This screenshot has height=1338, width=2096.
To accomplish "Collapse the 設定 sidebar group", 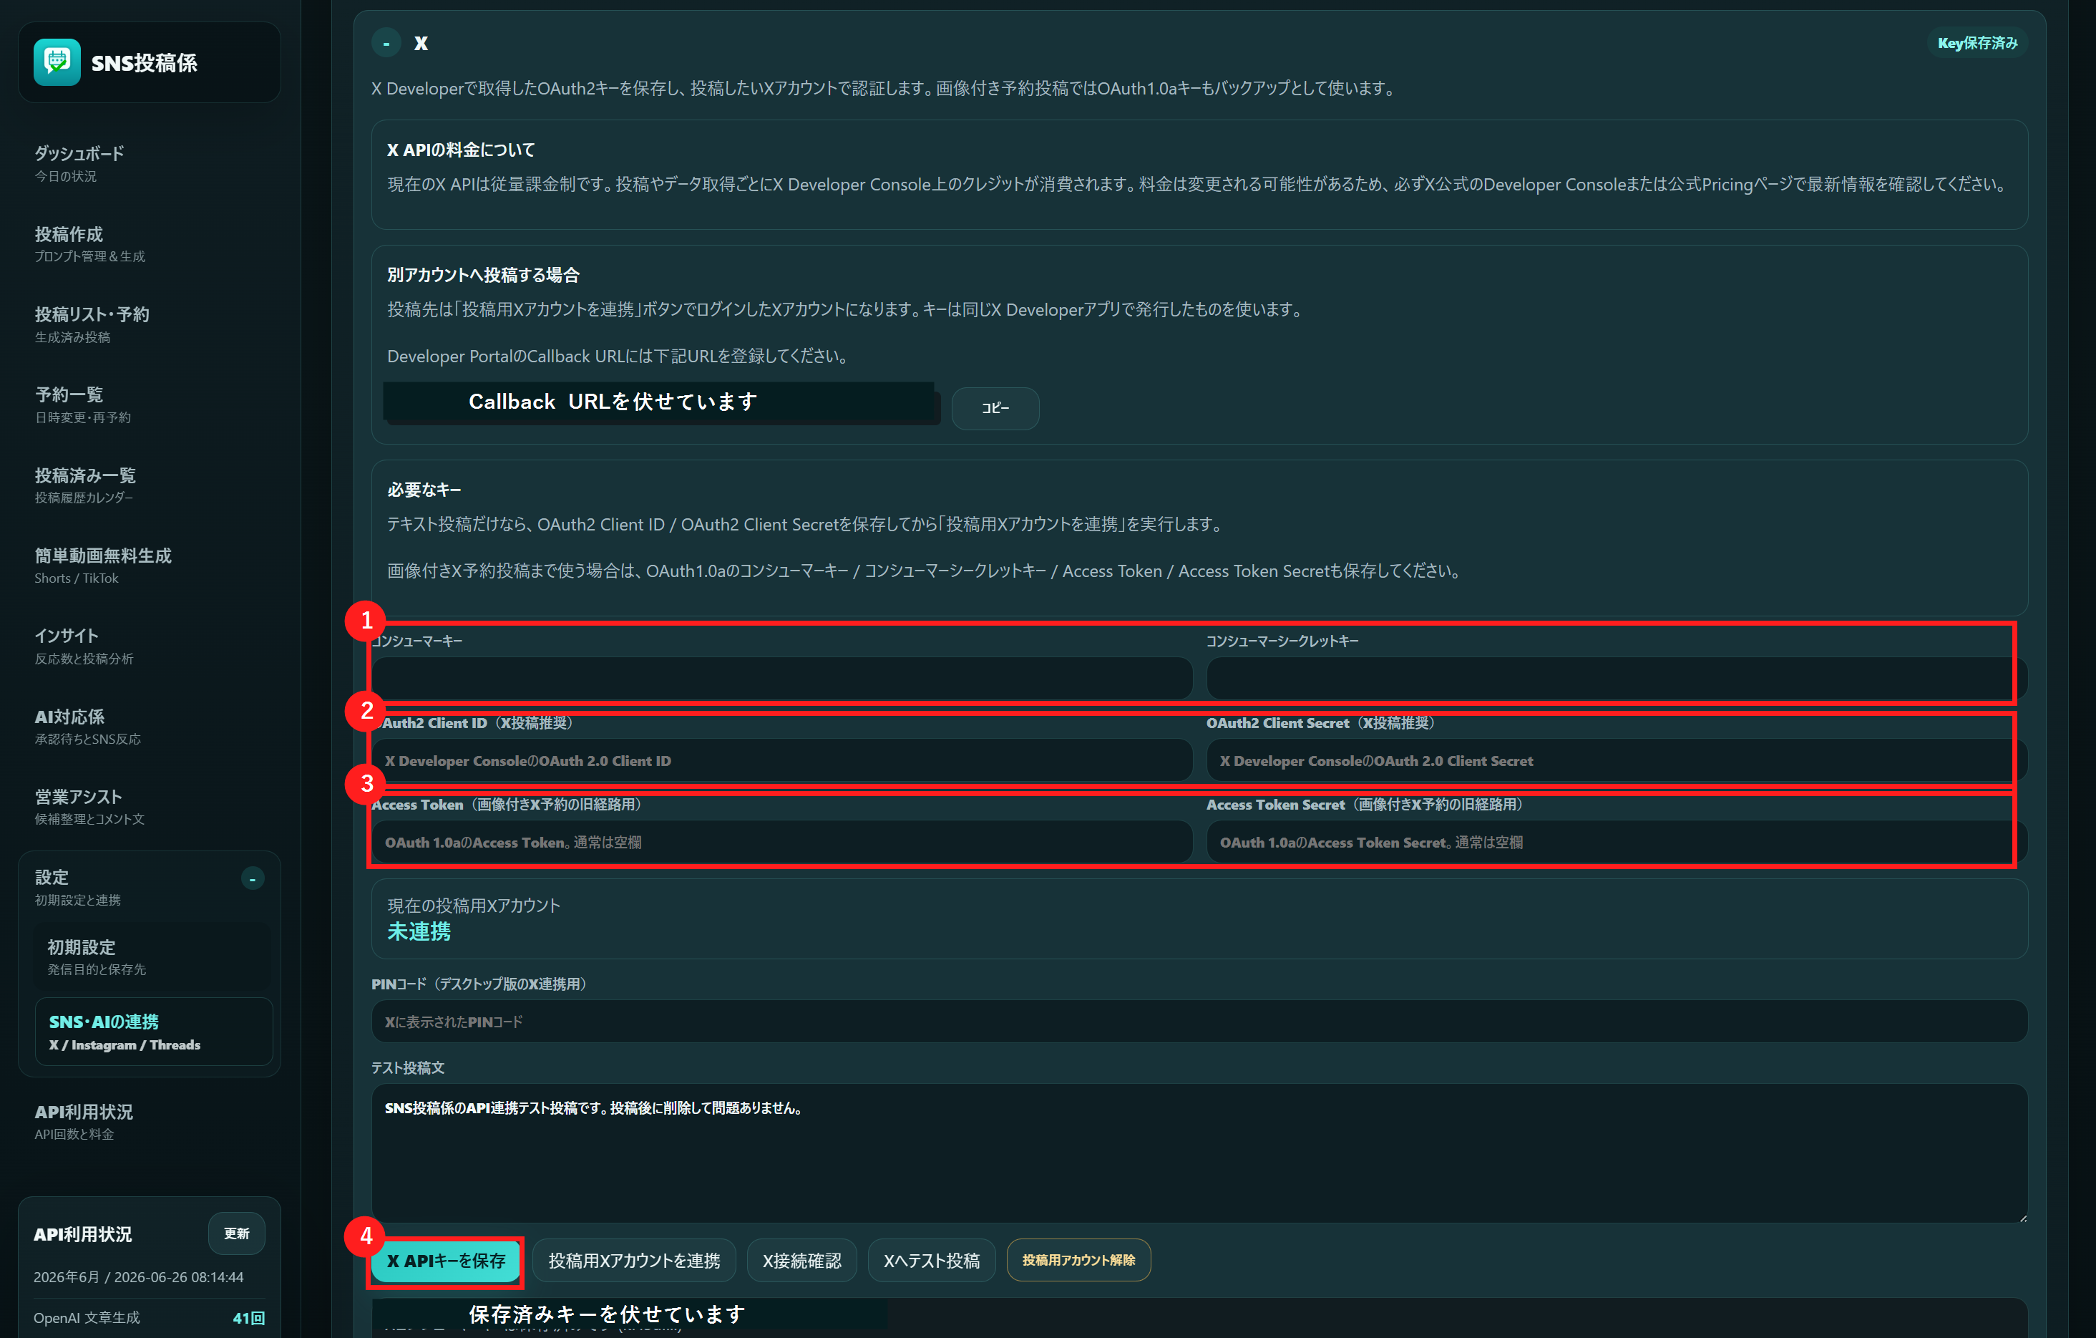I will click(253, 878).
